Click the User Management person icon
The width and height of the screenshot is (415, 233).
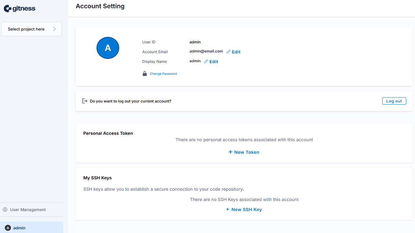(5, 210)
